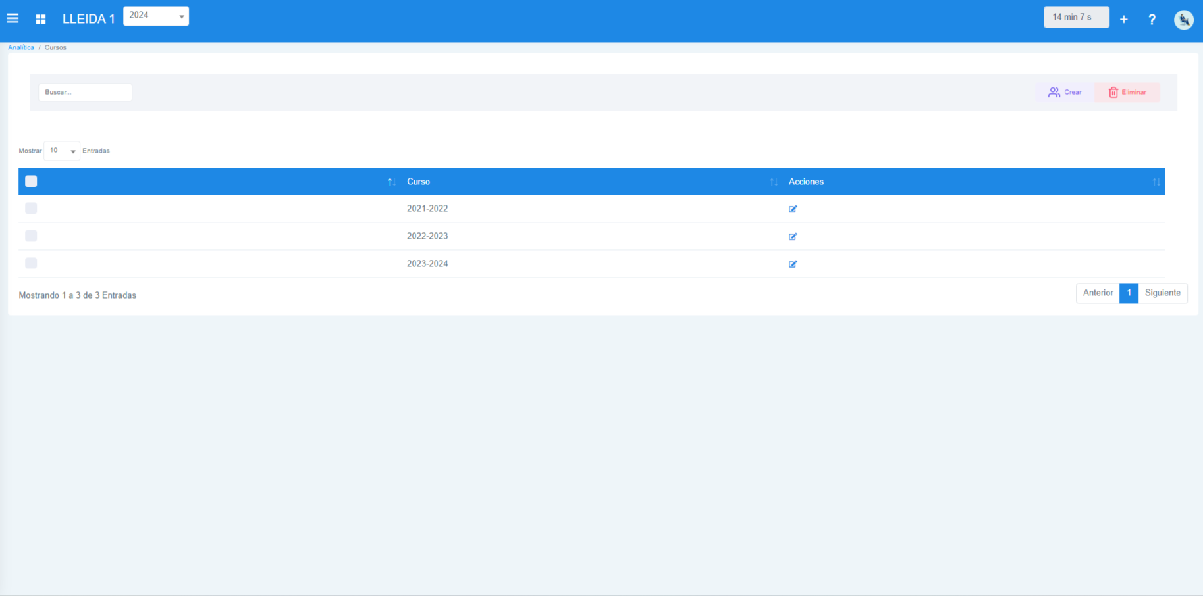
Task: Edit the 2021-2022 course entry
Action: (x=793, y=209)
